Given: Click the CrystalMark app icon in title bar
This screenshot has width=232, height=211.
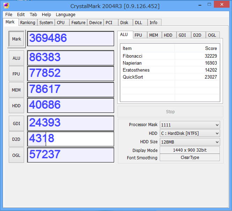Looking at the screenshot, I should tap(7, 6).
